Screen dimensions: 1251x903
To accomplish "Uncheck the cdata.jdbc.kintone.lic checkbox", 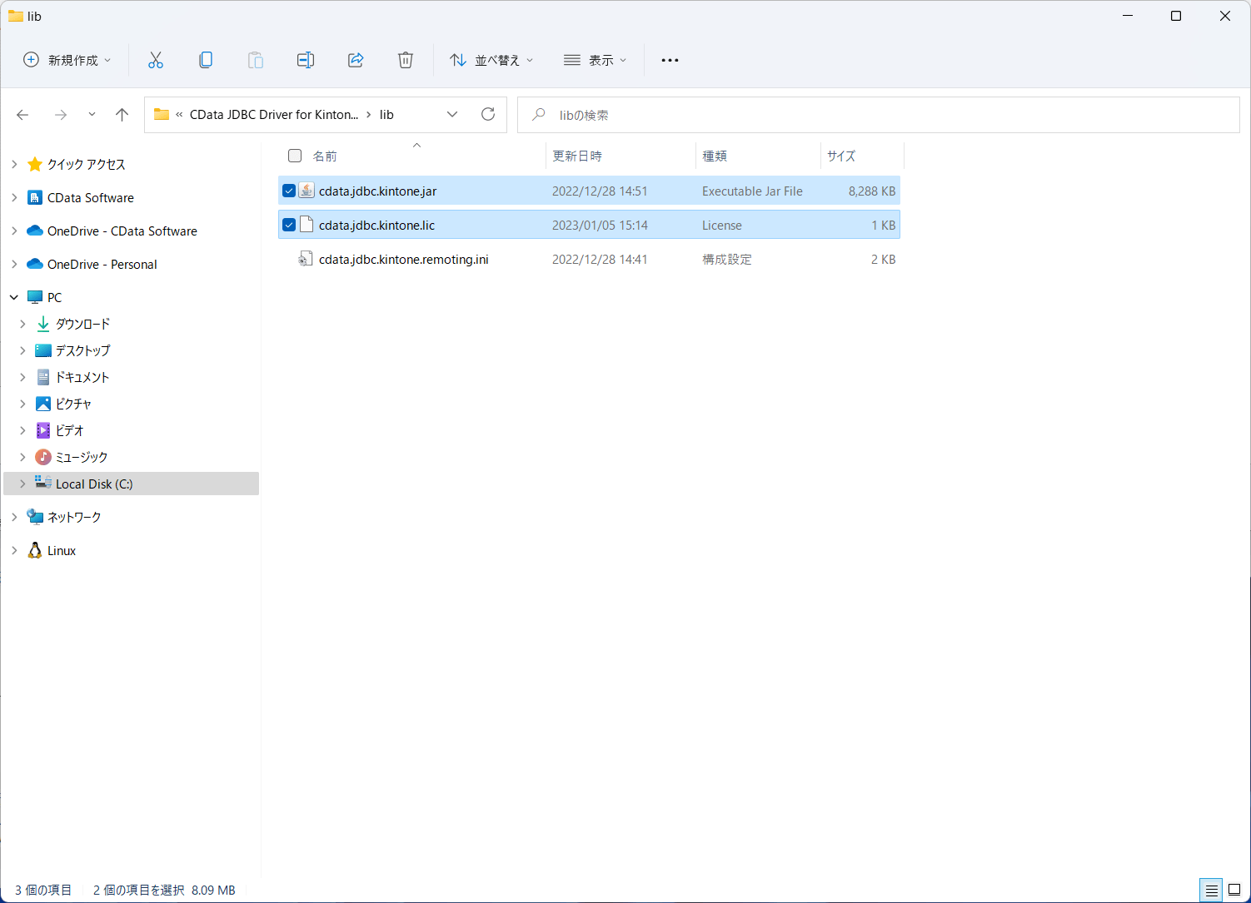I will pos(289,225).
